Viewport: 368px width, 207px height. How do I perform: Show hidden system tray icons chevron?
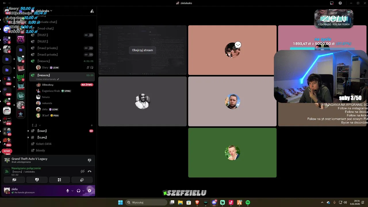(x=322, y=202)
